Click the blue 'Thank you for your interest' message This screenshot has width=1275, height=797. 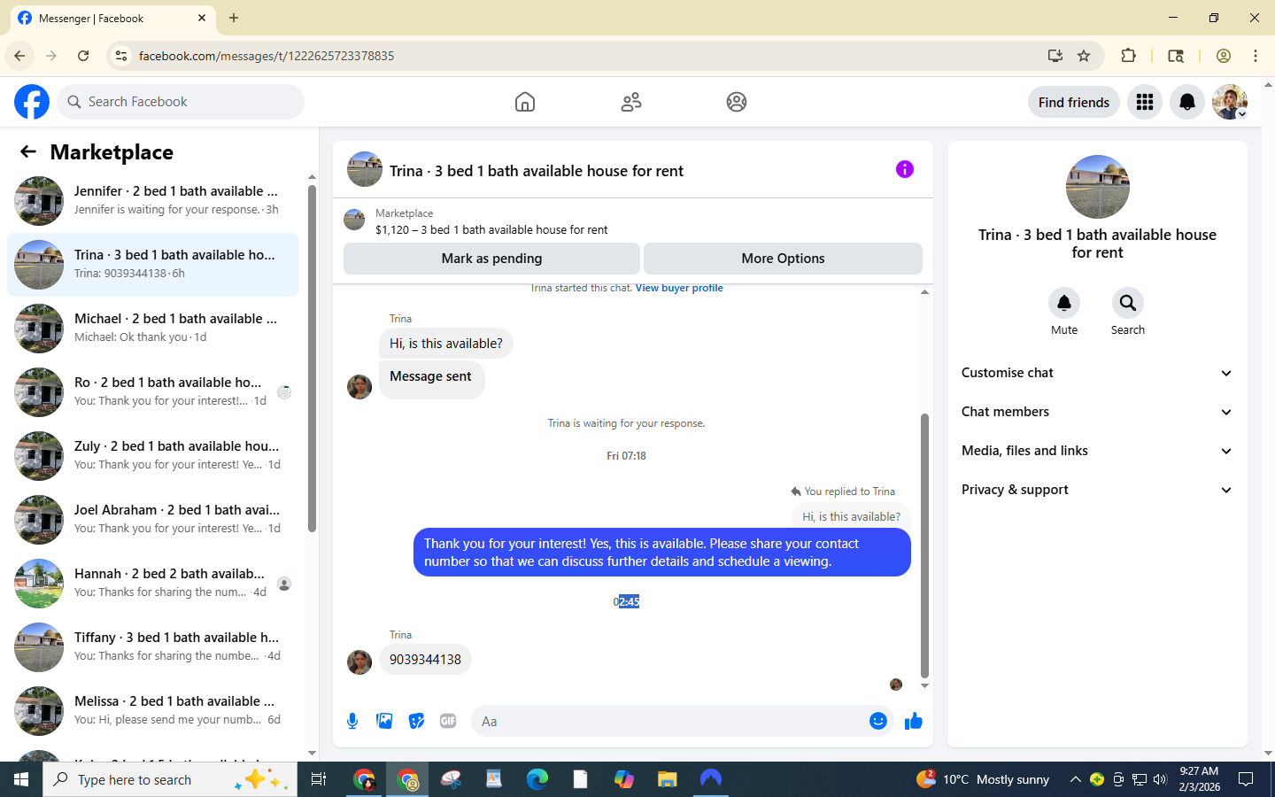click(x=661, y=553)
